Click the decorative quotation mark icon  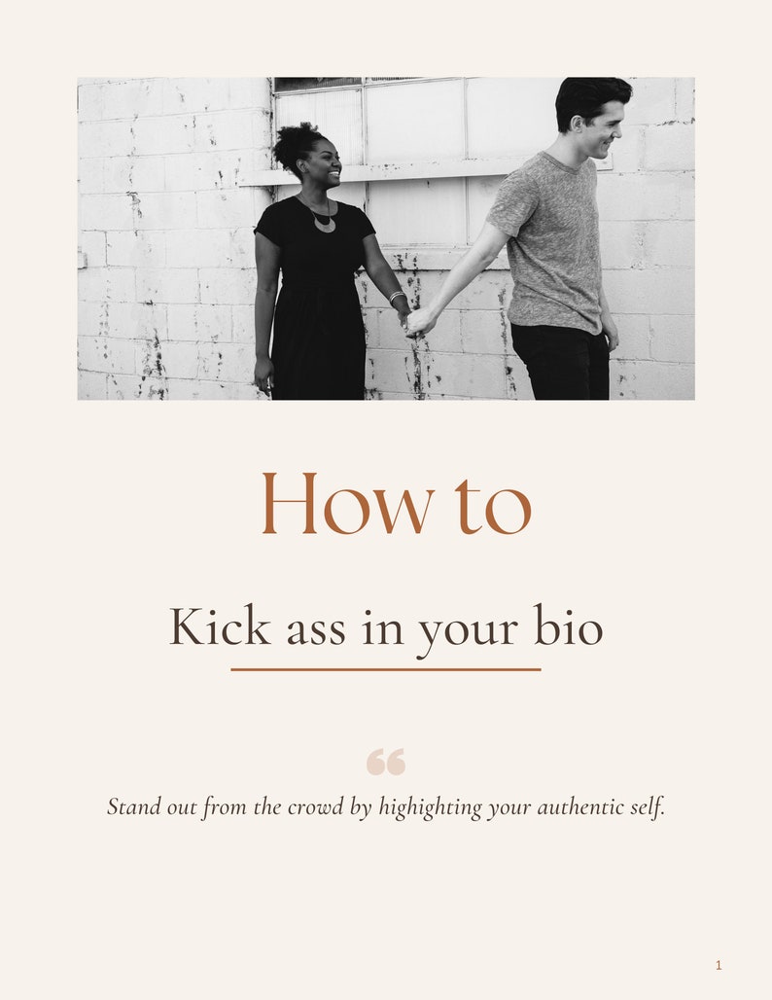386,762
